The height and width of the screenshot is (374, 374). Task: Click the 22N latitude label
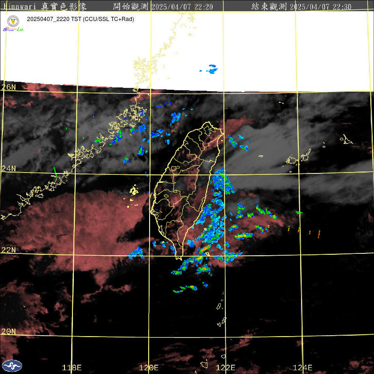(x=9, y=250)
